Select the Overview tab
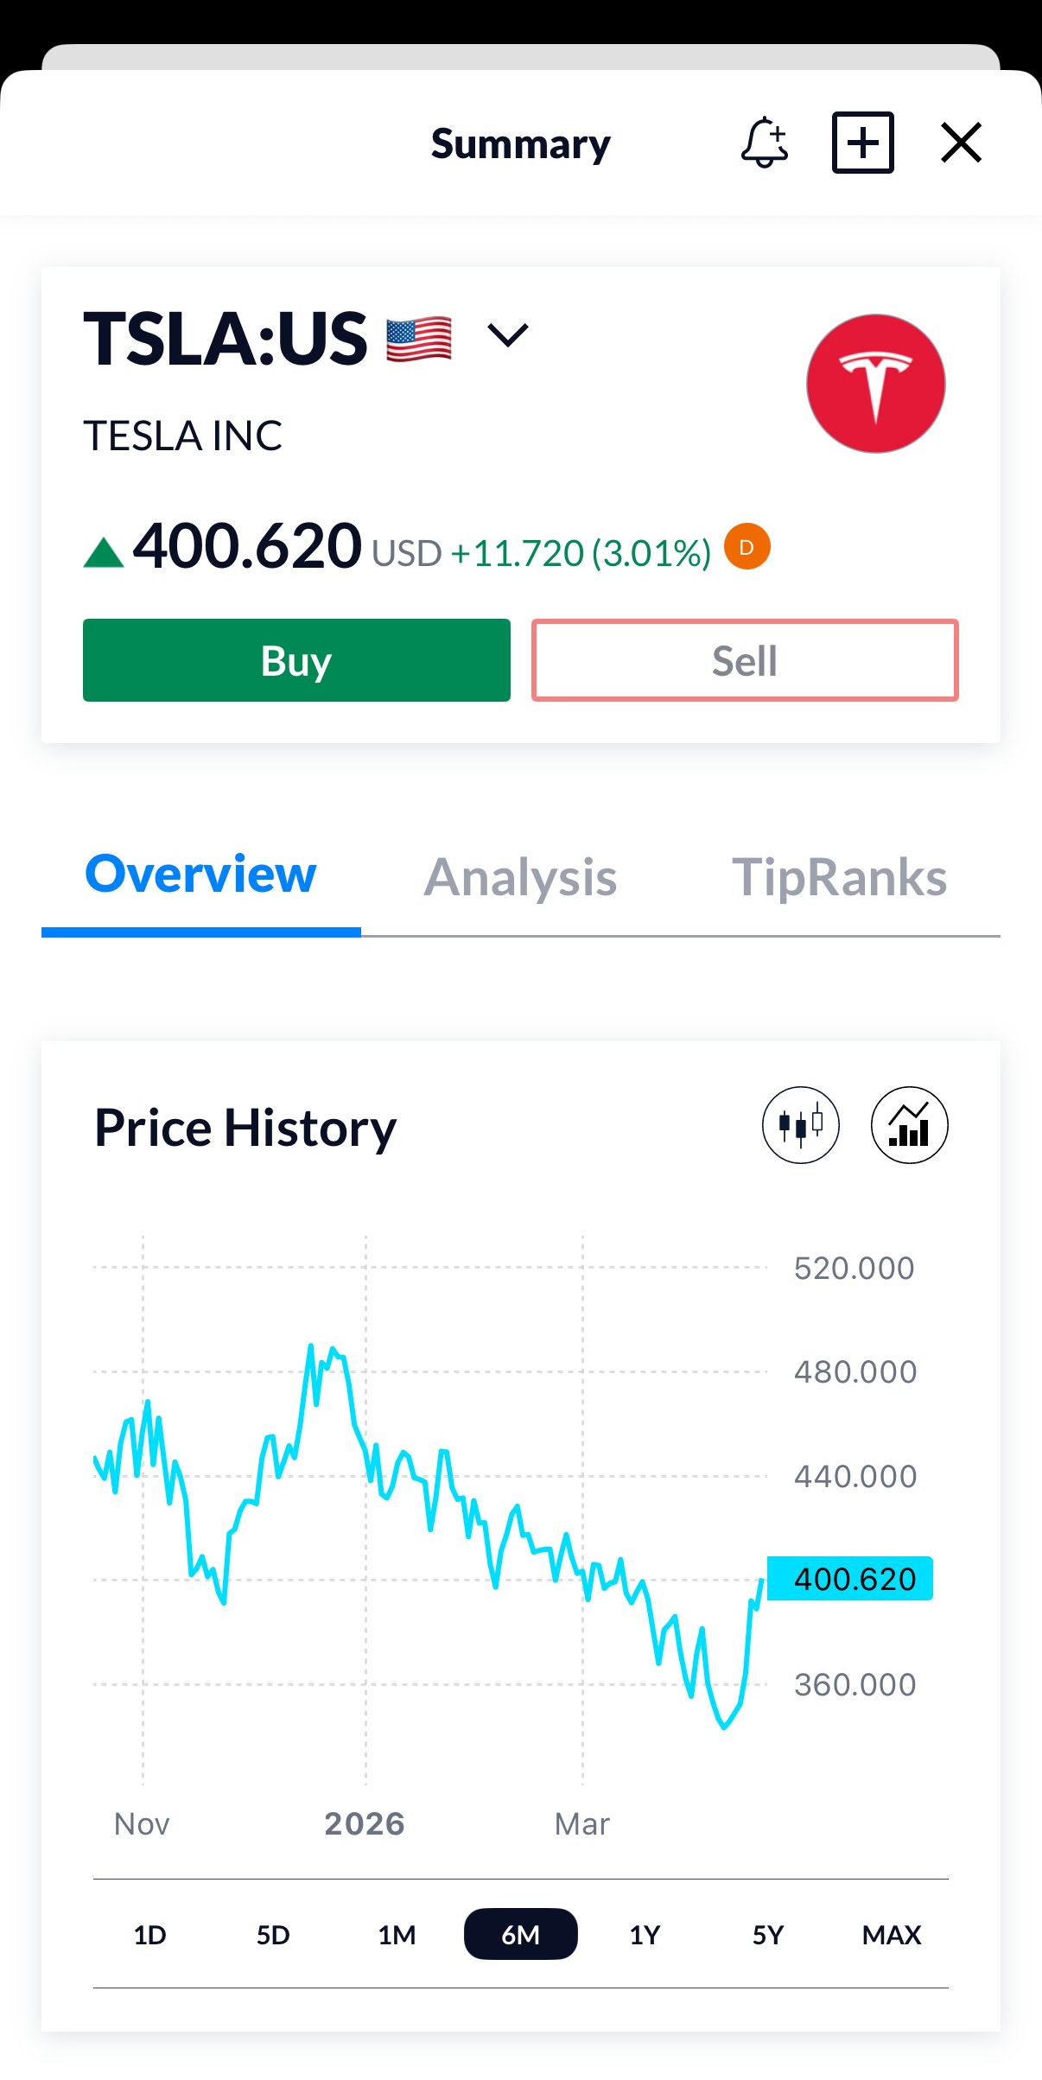 tap(201, 875)
